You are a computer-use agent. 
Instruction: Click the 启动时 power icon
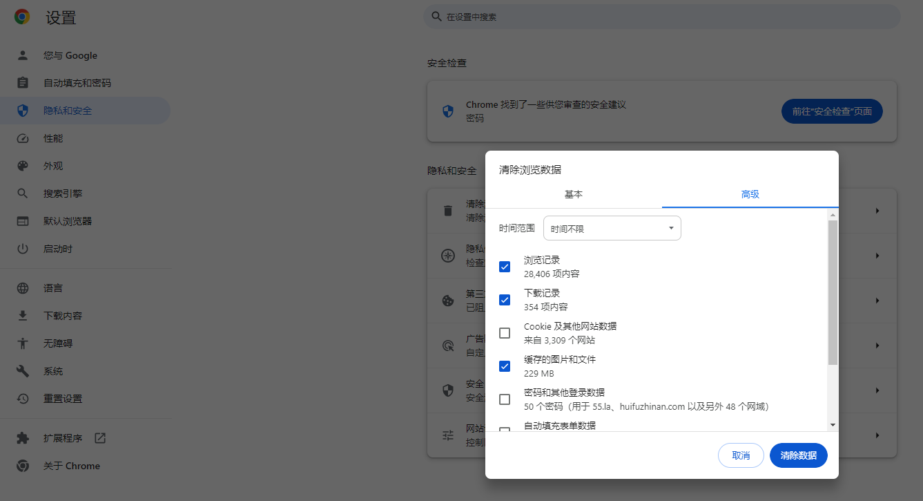coord(23,248)
